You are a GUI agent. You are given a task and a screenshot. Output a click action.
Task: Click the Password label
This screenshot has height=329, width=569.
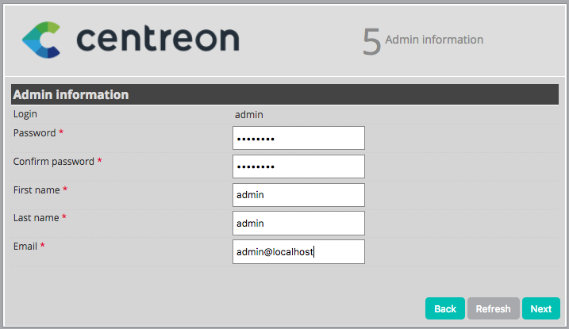[35, 133]
